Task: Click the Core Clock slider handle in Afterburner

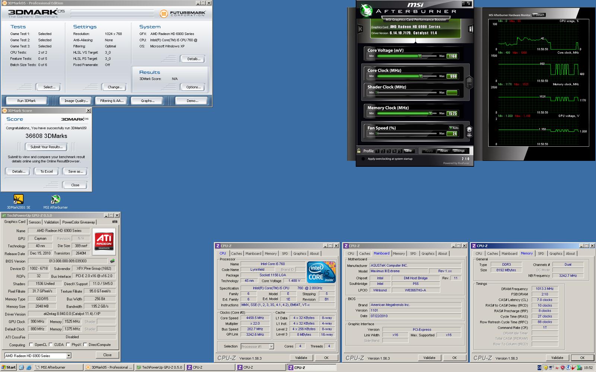Action: point(421,76)
